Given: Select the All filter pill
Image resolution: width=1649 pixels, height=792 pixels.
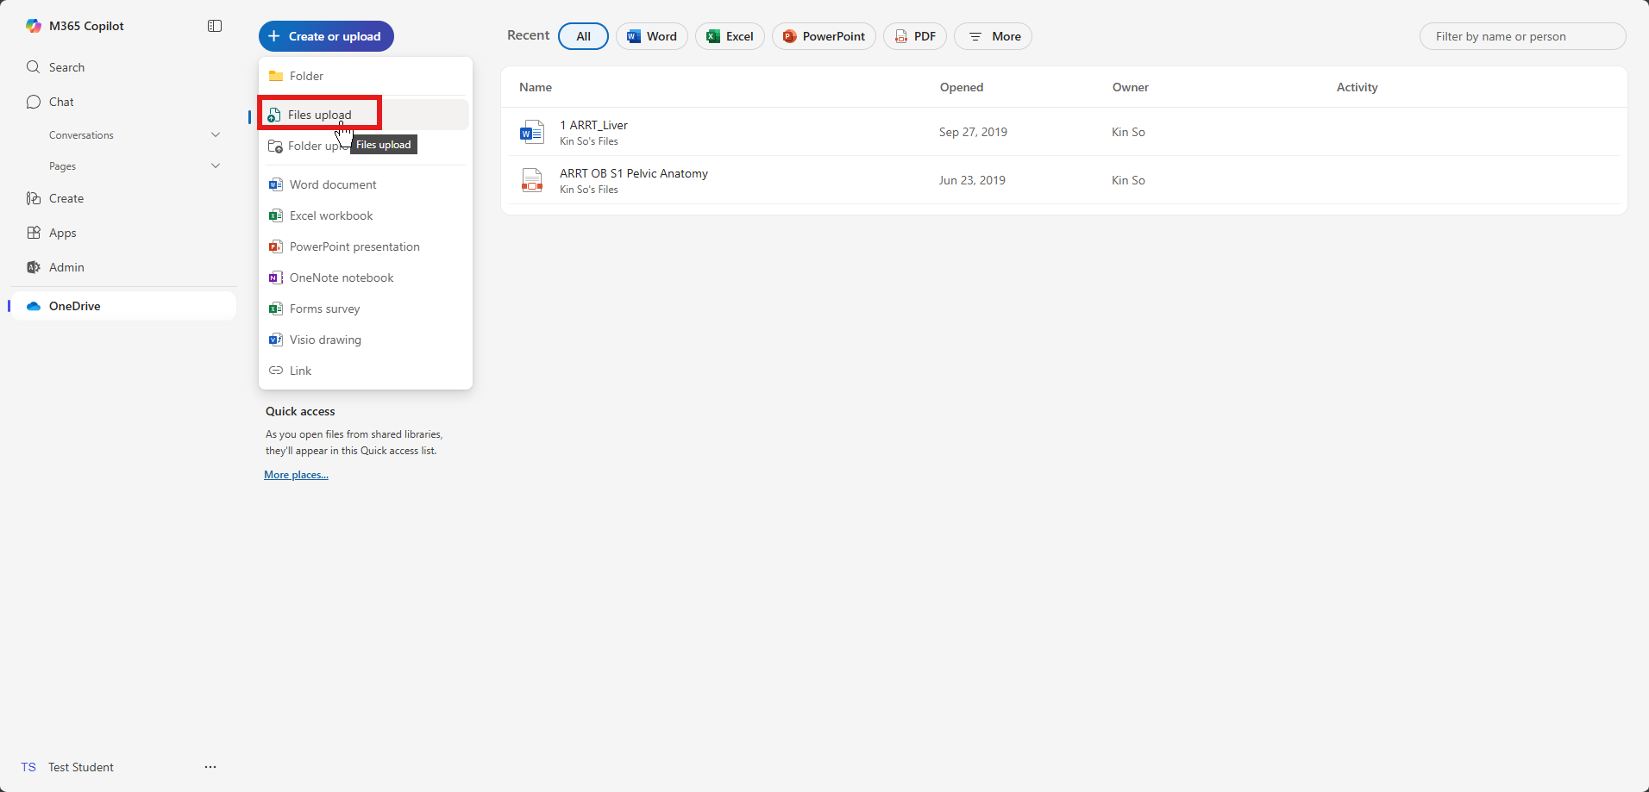Looking at the screenshot, I should click(583, 36).
